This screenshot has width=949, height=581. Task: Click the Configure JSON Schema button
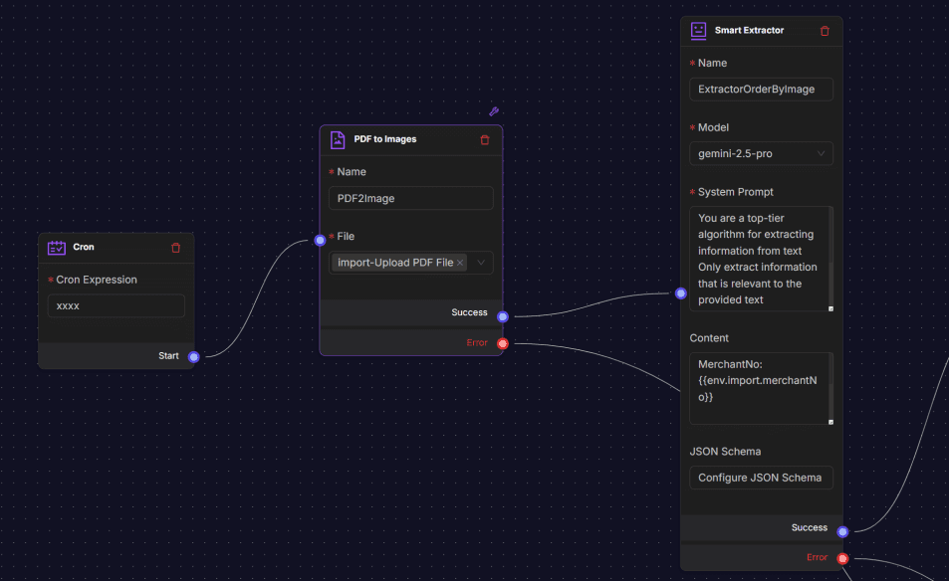point(761,478)
